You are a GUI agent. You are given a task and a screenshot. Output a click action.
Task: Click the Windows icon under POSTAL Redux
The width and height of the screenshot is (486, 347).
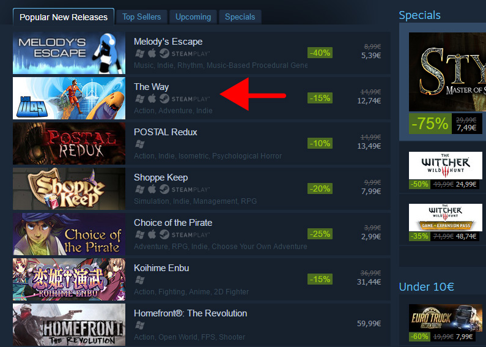pyautogui.click(x=140, y=144)
